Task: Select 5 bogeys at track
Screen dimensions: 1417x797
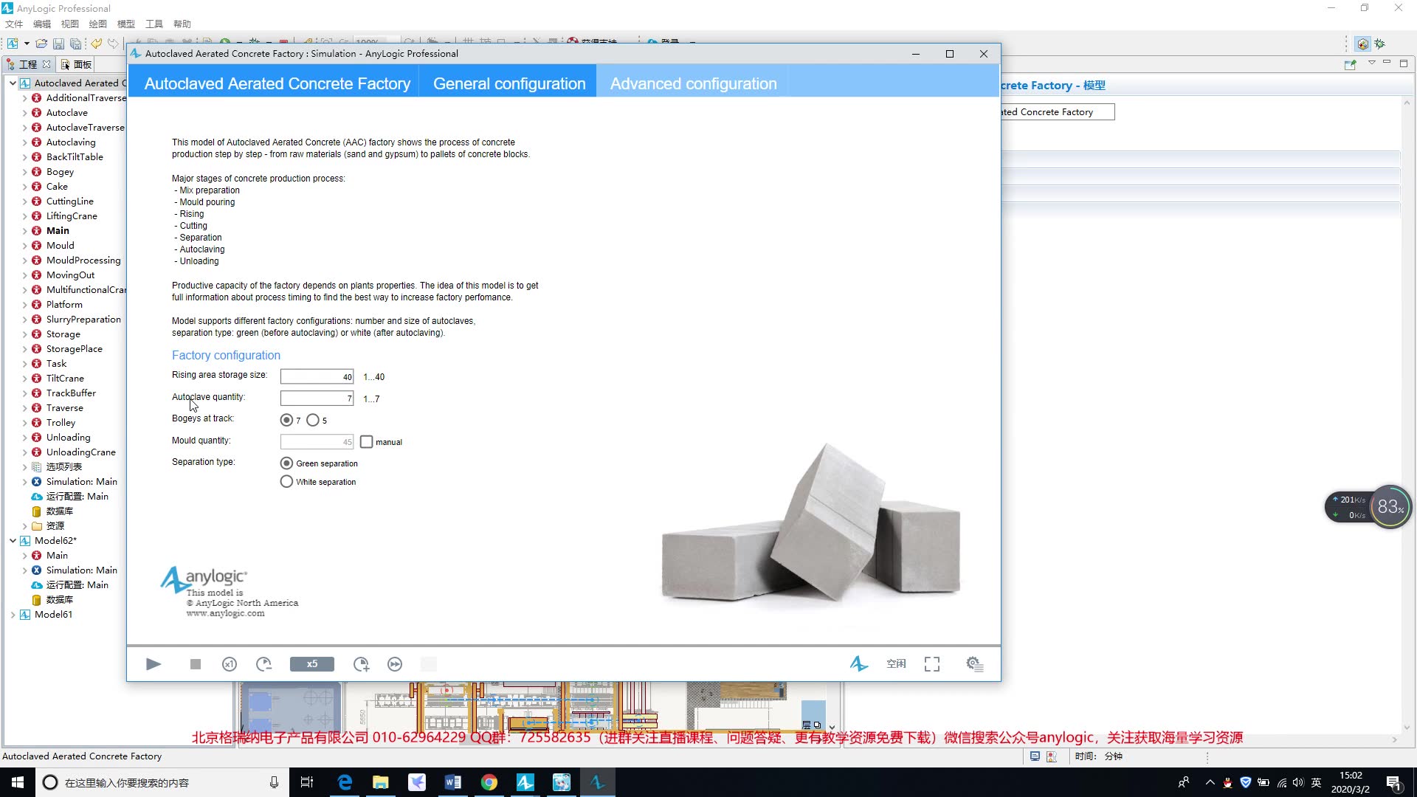Action: pos(313,420)
